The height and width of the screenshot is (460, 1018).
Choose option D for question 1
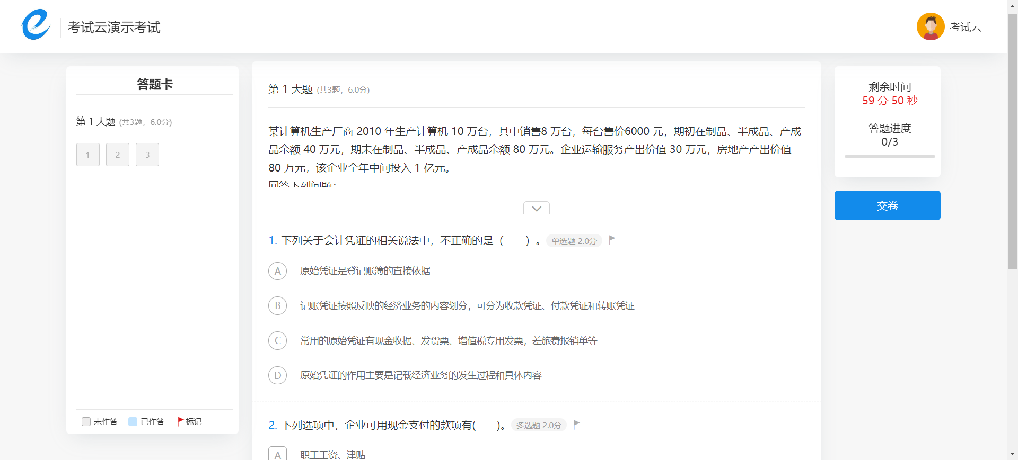coord(277,375)
